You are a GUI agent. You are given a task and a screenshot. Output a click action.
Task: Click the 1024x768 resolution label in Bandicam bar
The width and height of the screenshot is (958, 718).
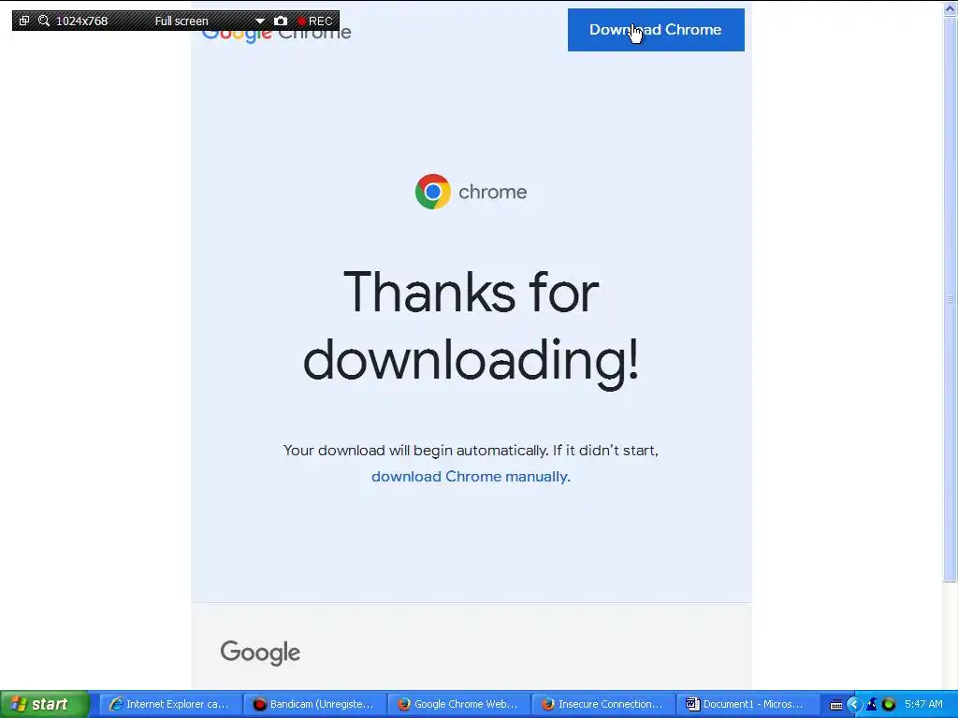[82, 21]
